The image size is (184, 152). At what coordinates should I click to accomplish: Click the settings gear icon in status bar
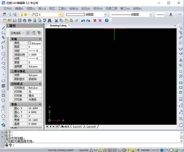[162, 150]
